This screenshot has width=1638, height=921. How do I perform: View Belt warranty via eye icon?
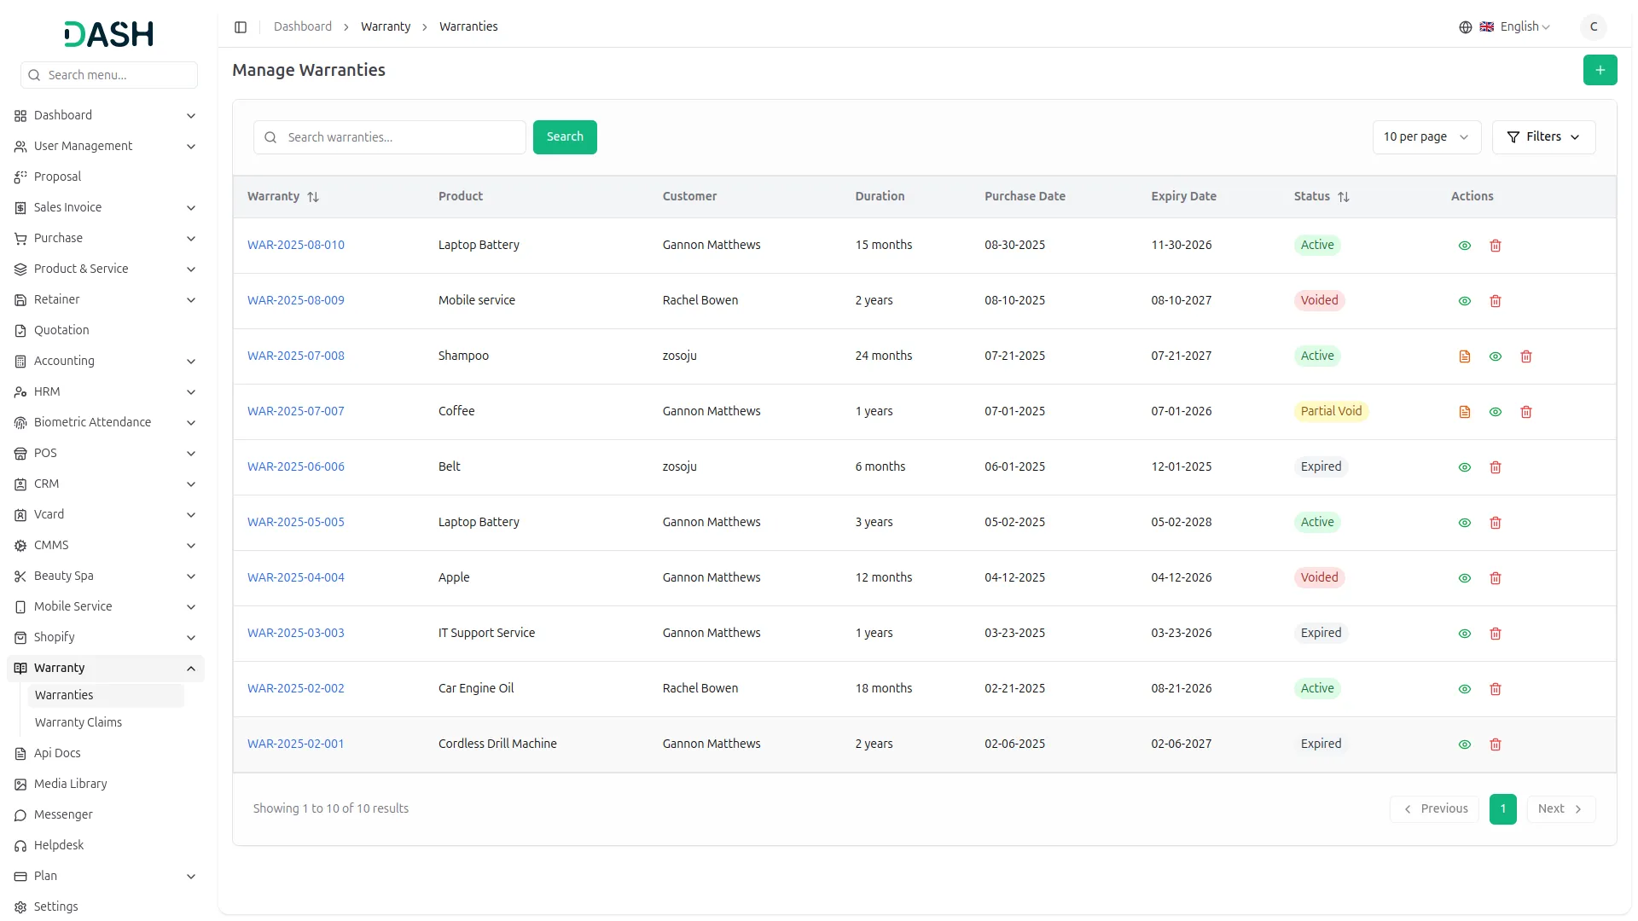1465,467
